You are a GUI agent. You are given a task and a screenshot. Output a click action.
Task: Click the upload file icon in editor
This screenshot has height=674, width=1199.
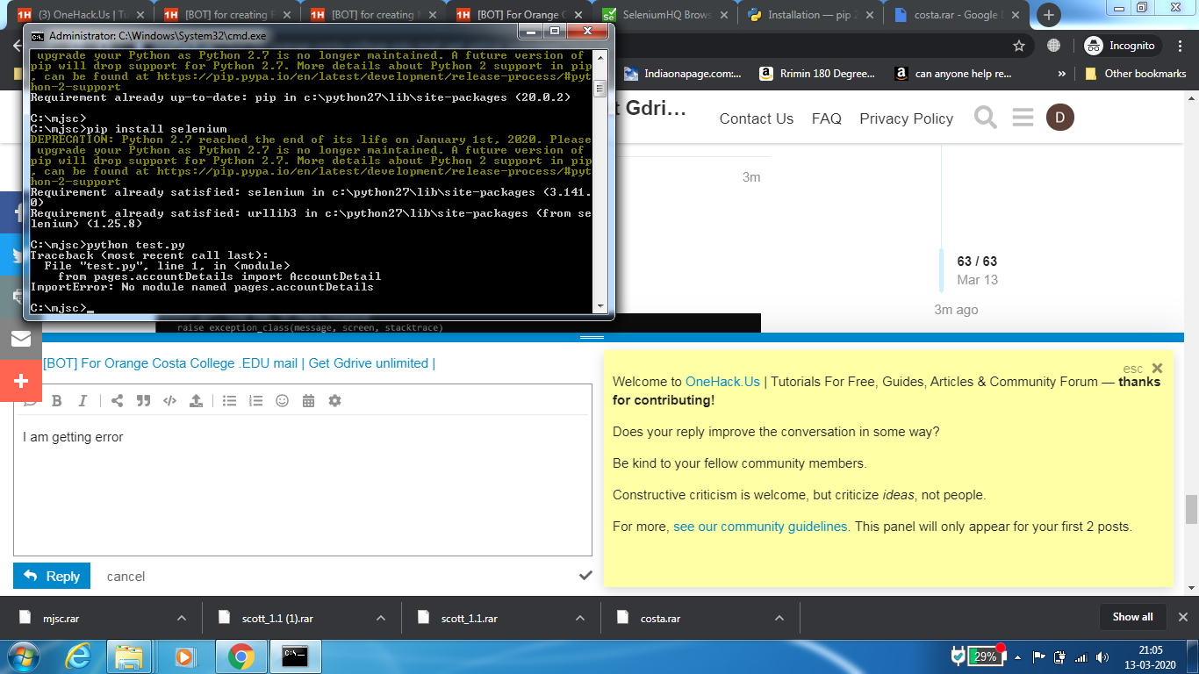pos(196,401)
